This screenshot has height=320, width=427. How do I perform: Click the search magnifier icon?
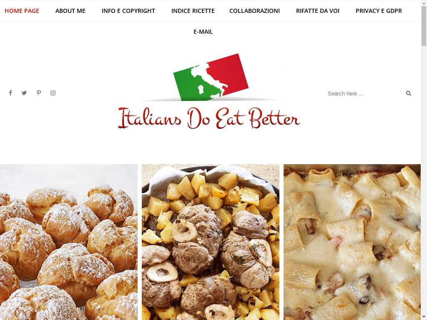409,93
